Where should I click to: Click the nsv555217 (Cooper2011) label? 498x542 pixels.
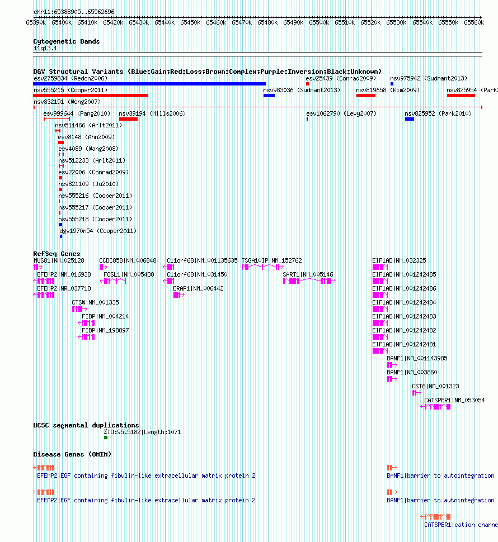(95, 208)
